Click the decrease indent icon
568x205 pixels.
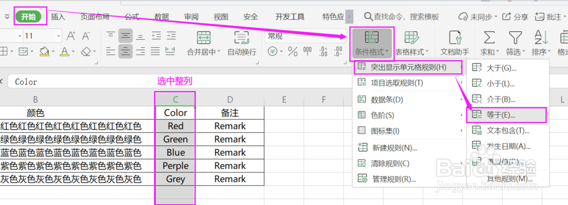point(156,36)
